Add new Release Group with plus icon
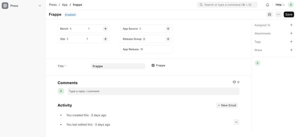 168,39
